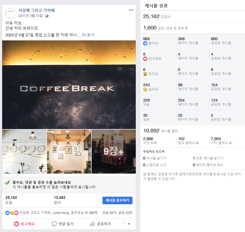
Task: Click the 공유 25회 shares count
Action: (125, 213)
